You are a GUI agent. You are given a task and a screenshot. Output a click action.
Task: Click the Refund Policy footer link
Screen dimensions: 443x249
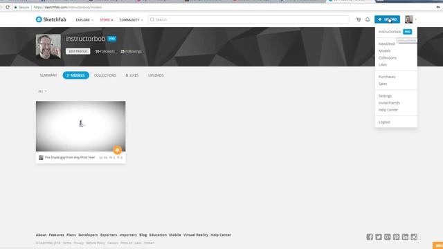96,243
